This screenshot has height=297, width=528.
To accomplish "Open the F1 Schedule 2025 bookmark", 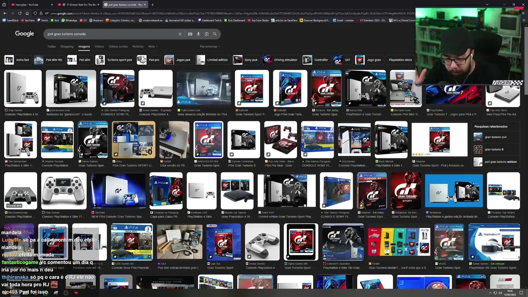I will click(371, 20).
